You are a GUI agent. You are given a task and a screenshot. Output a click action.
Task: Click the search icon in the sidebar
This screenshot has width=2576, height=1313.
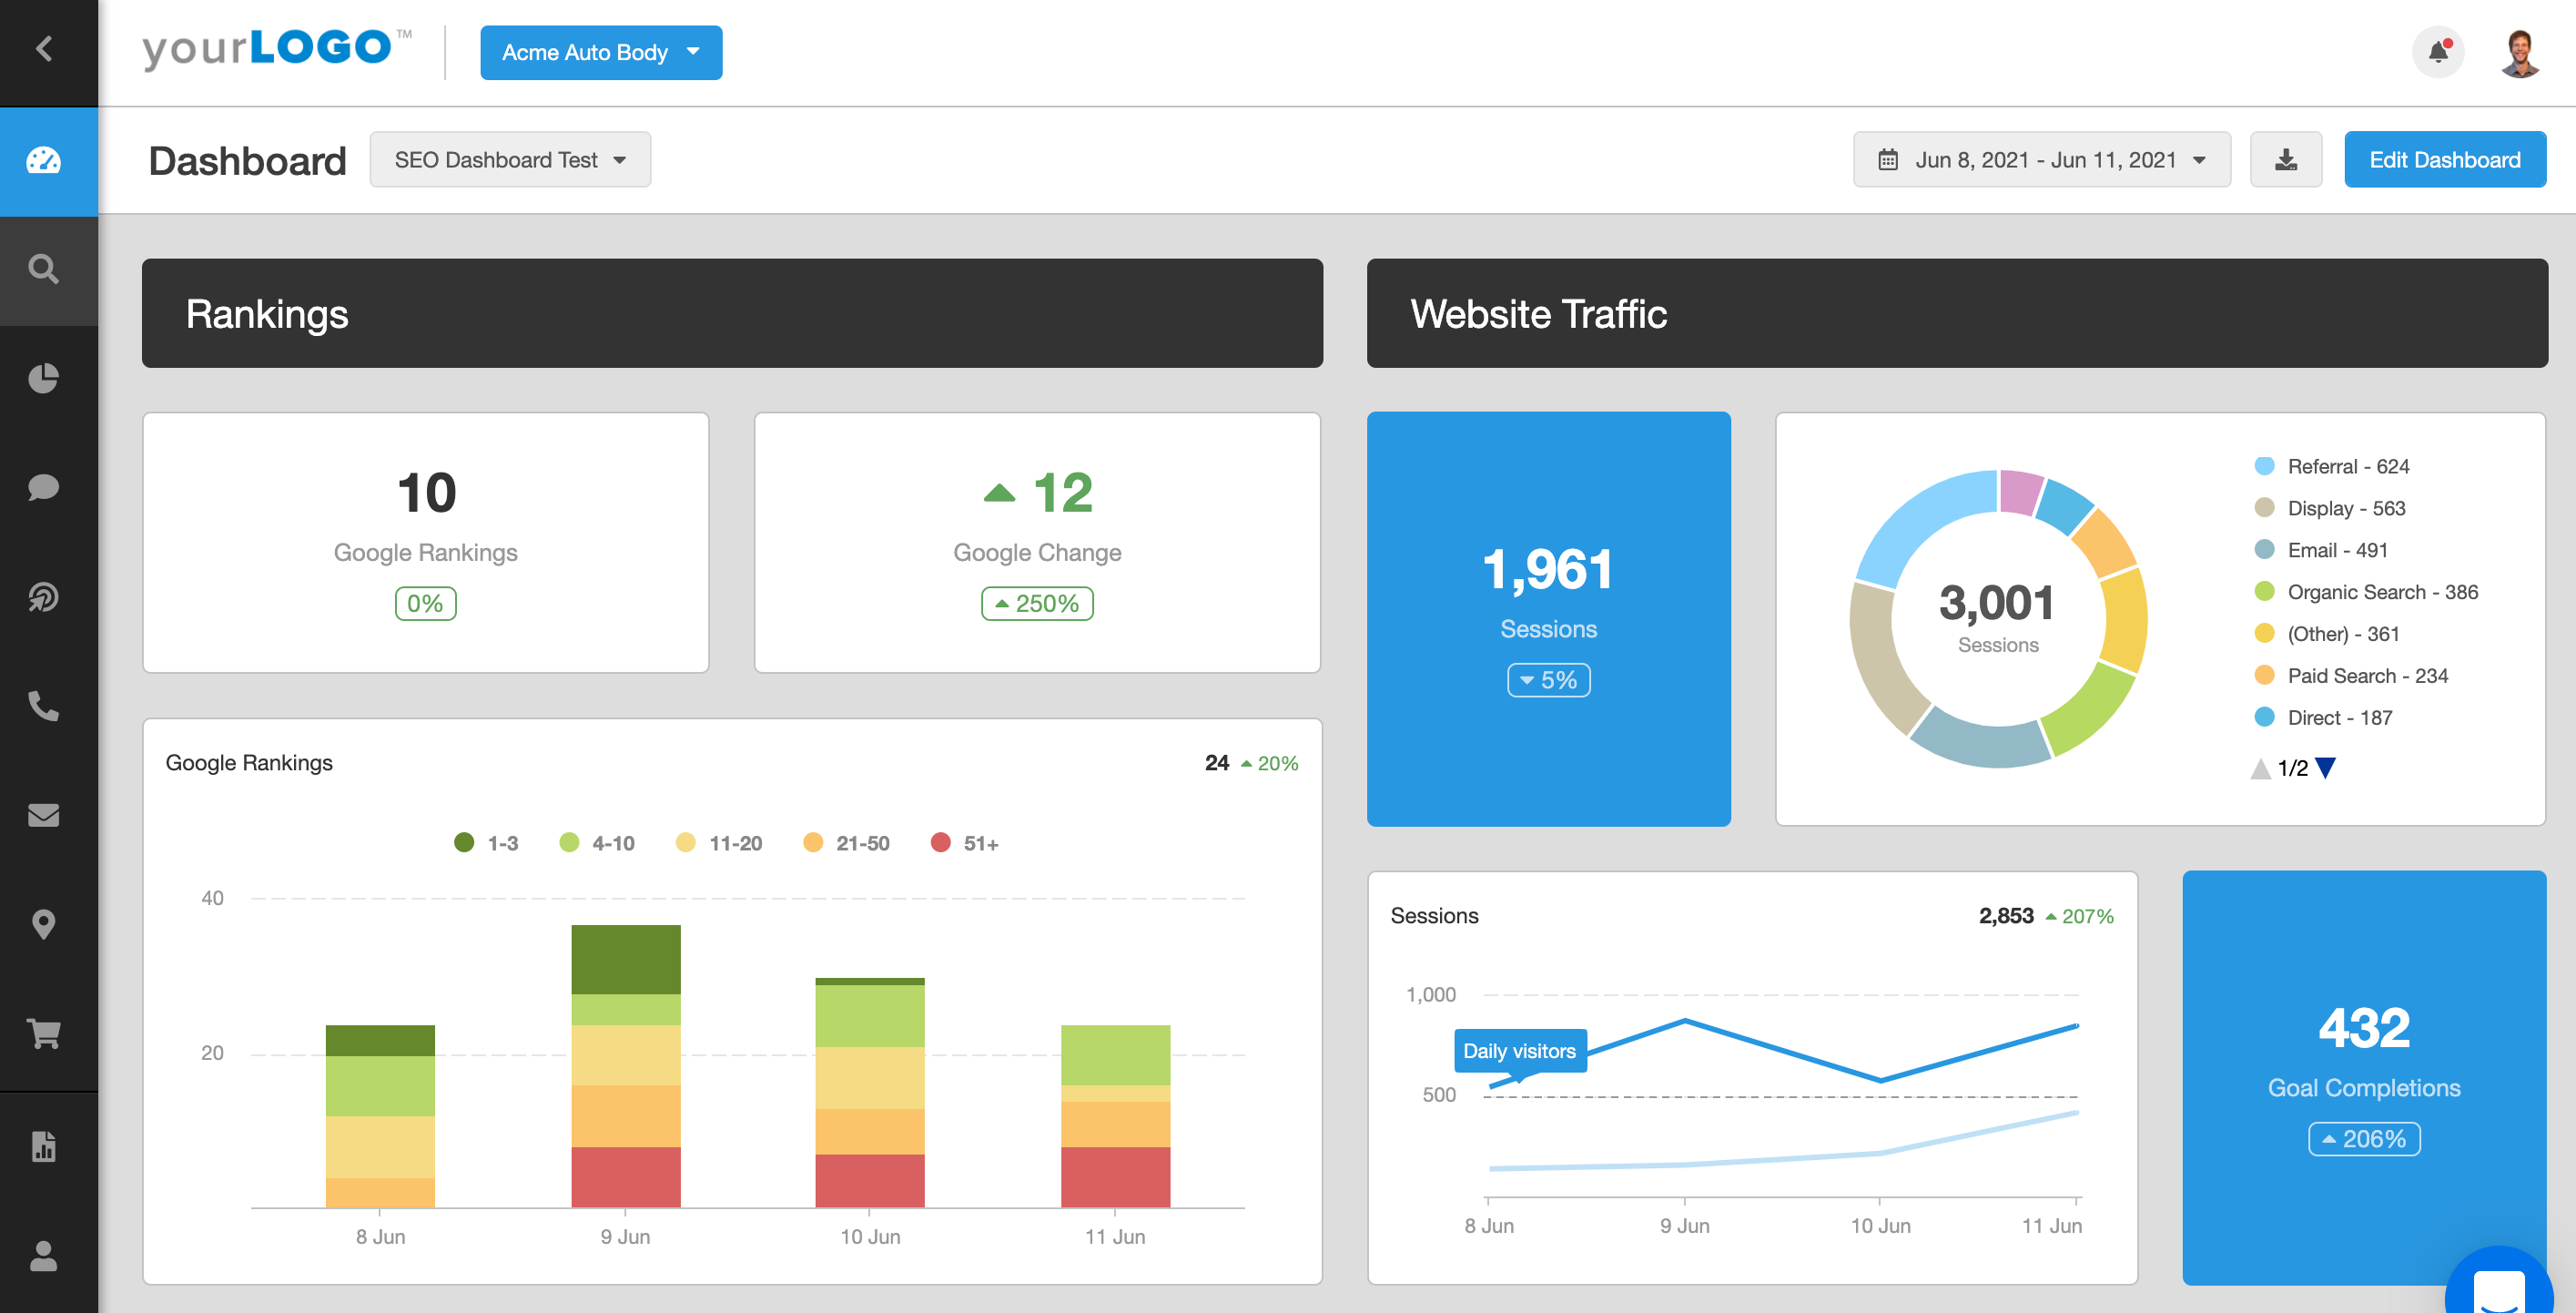tap(46, 268)
